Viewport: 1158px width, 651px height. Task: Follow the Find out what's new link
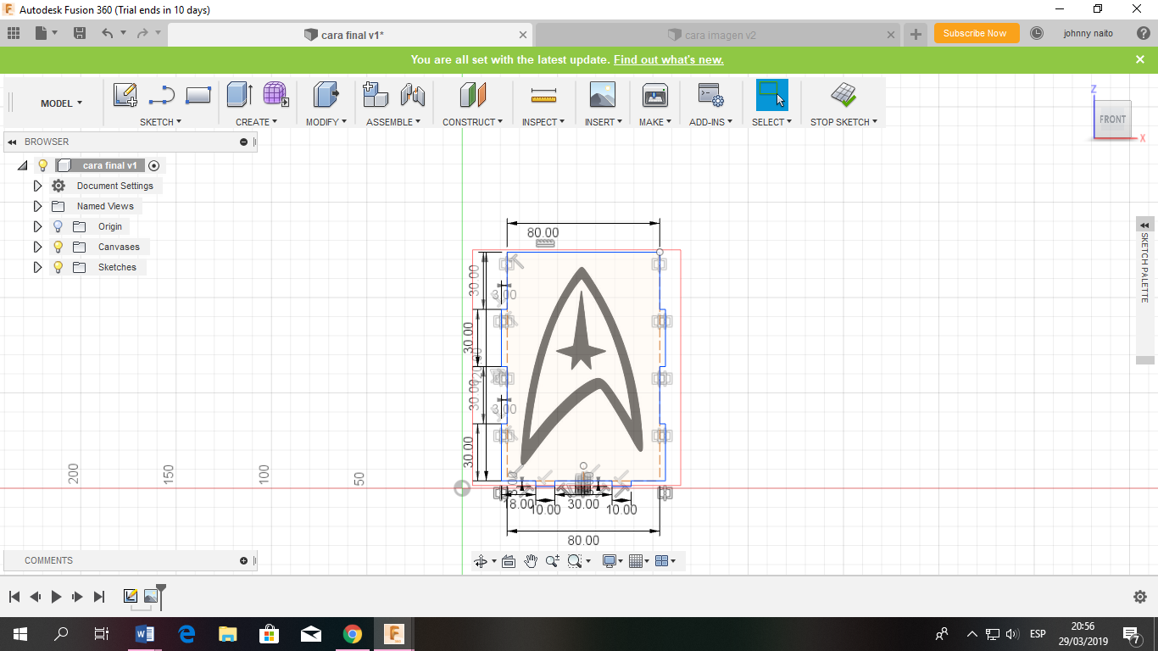pyautogui.click(x=668, y=59)
